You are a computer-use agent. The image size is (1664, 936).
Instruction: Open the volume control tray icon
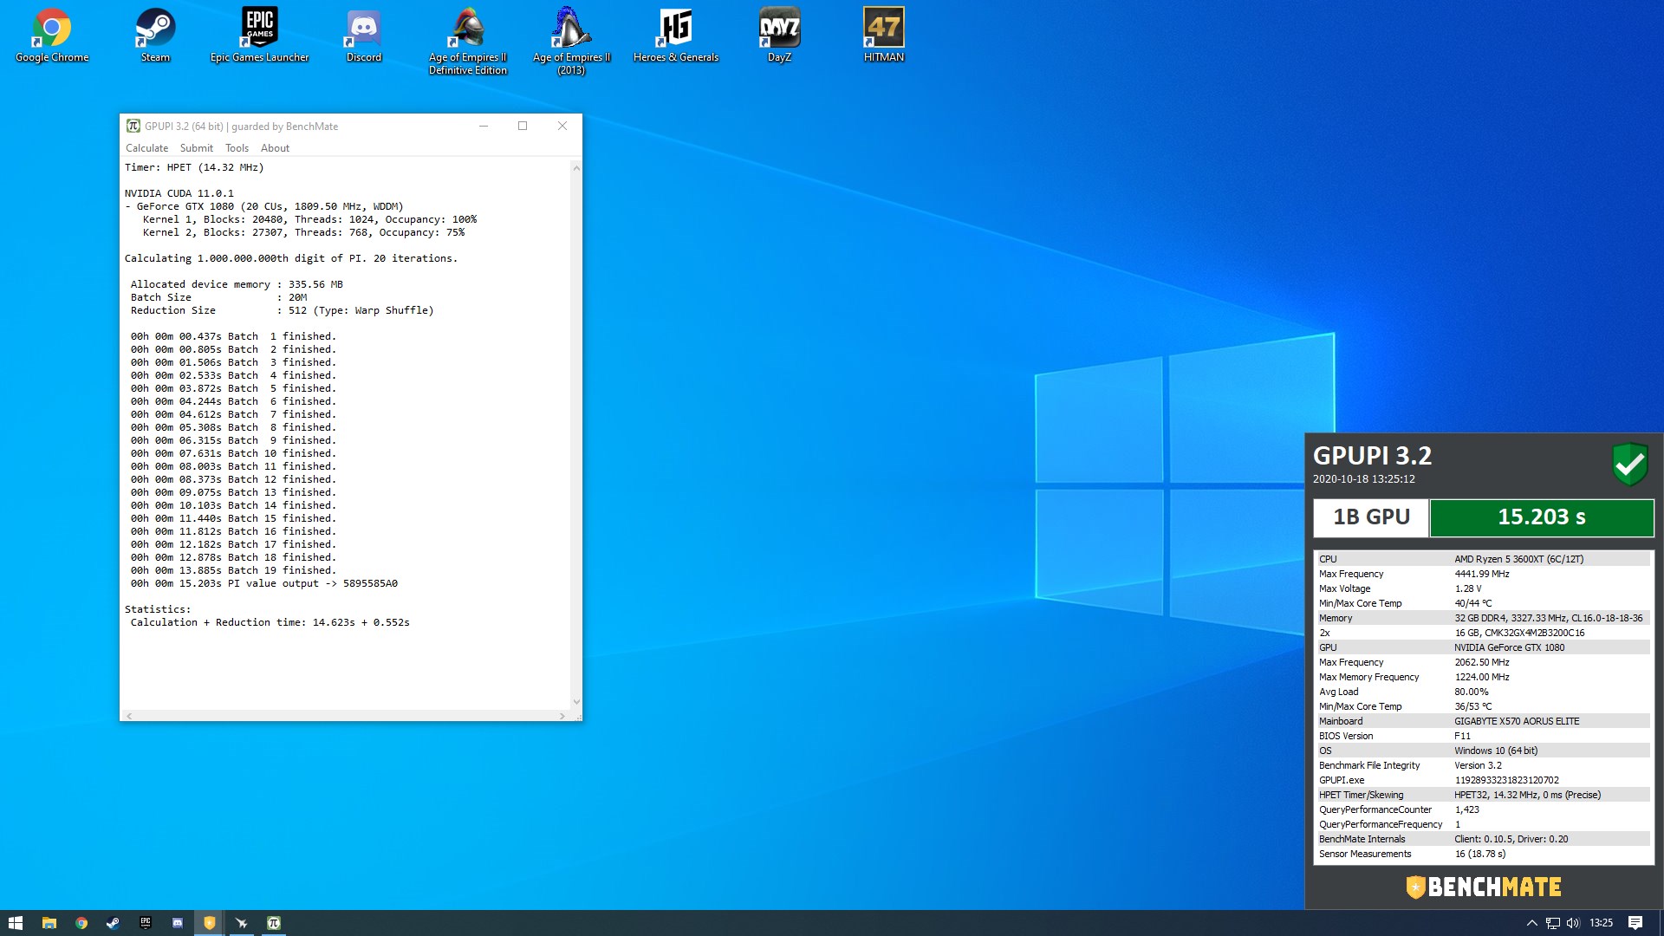[x=1573, y=923]
